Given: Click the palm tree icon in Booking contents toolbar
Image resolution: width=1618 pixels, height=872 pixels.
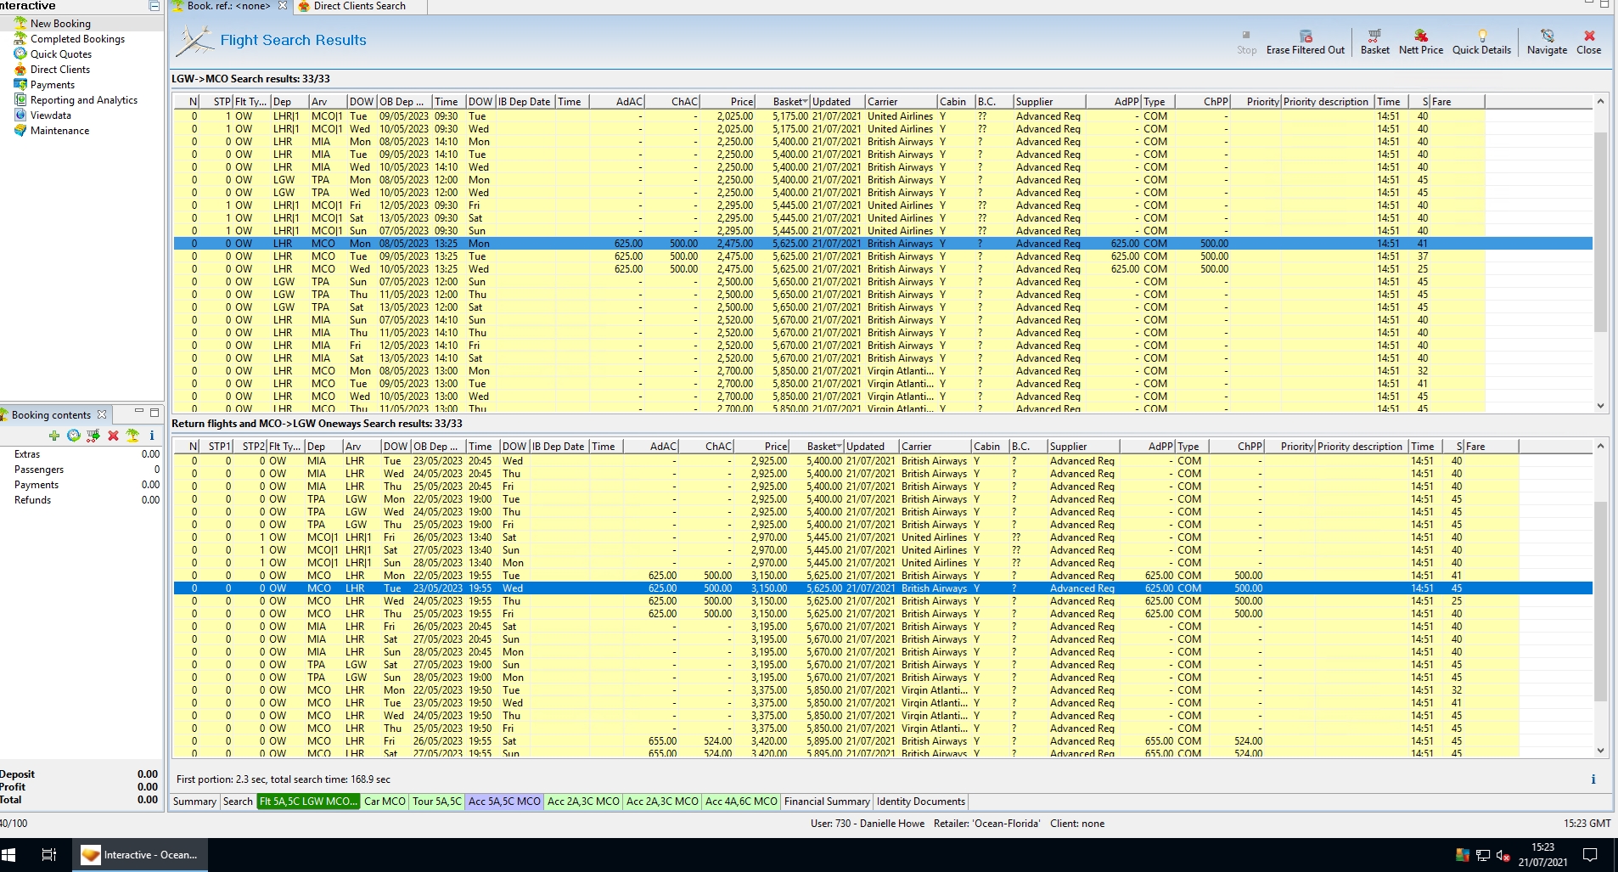Looking at the screenshot, I should 132,436.
